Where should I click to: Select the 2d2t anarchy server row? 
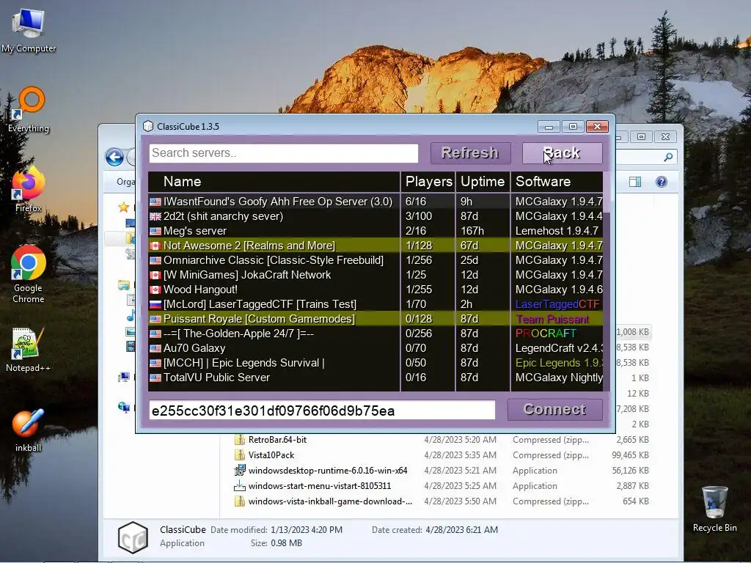(x=375, y=216)
